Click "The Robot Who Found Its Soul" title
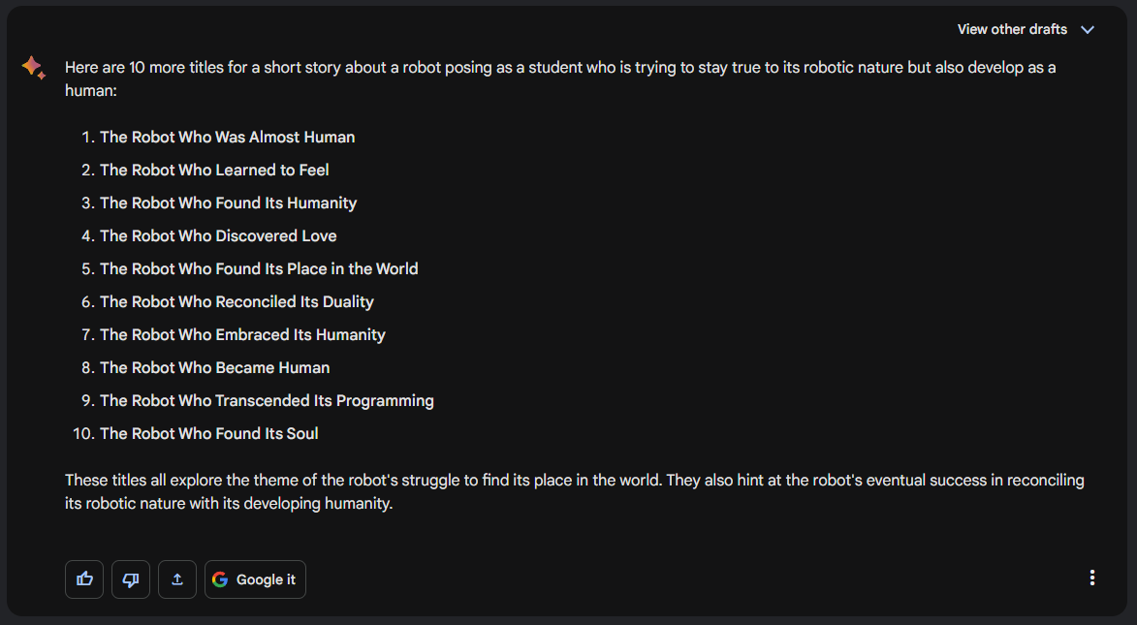 pos(208,434)
